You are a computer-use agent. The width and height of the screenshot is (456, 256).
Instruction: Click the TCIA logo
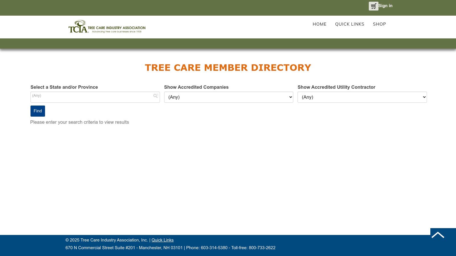pyautogui.click(x=107, y=26)
